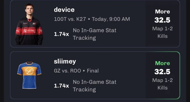The image size is (190, 102).
Task: Select device player name
Action: [64, 10]
